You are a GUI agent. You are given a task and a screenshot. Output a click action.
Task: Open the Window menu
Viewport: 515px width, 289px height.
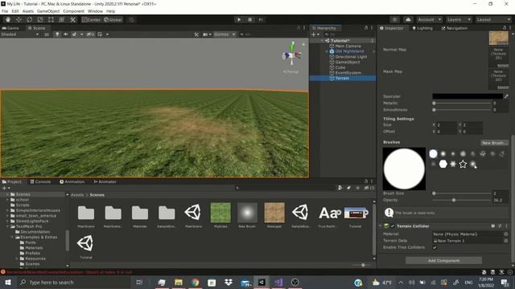(95, 11)
